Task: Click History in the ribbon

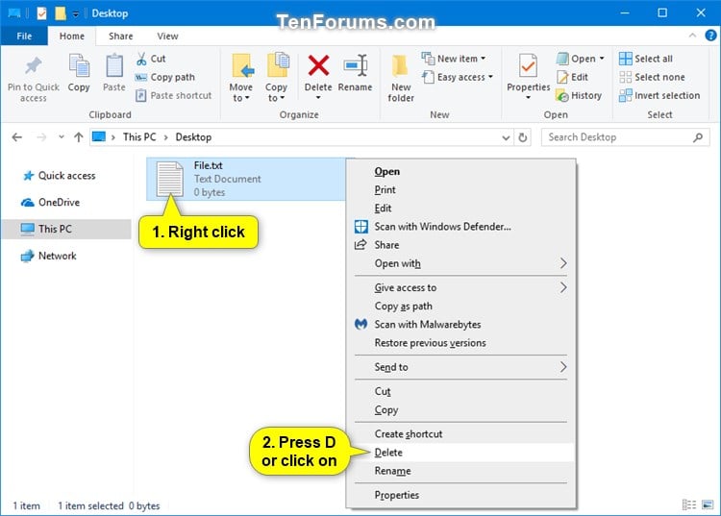Action: 579,95
